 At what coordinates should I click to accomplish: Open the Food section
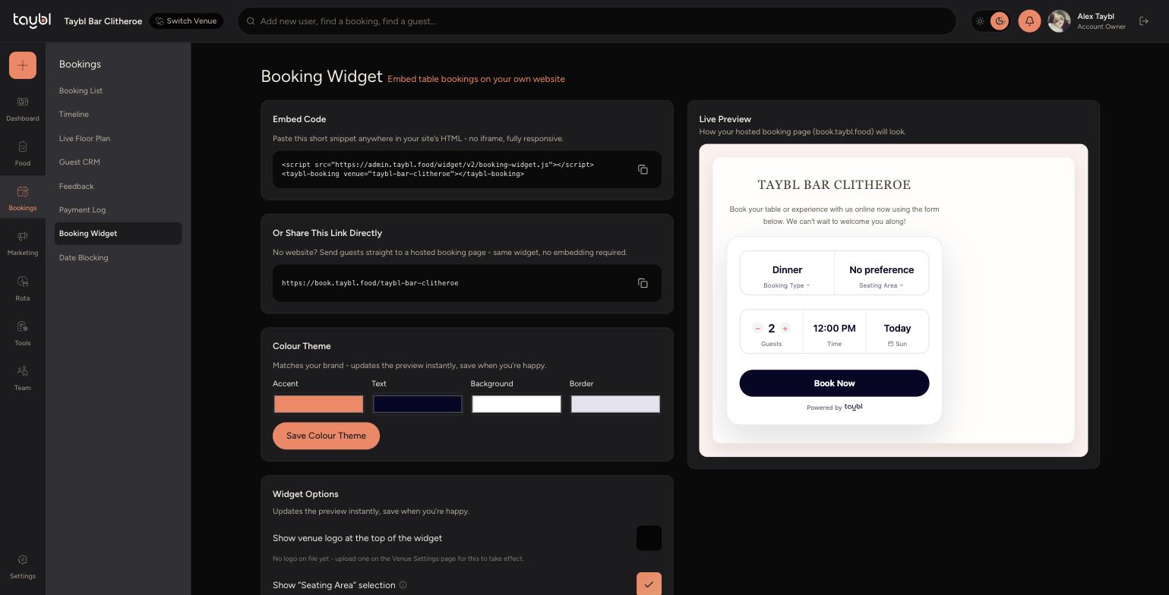pos(23,154)
